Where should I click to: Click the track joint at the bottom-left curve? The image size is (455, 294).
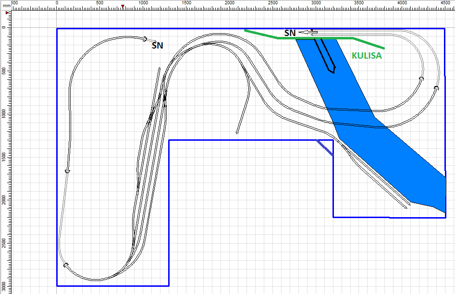click(x=66, y=265)
